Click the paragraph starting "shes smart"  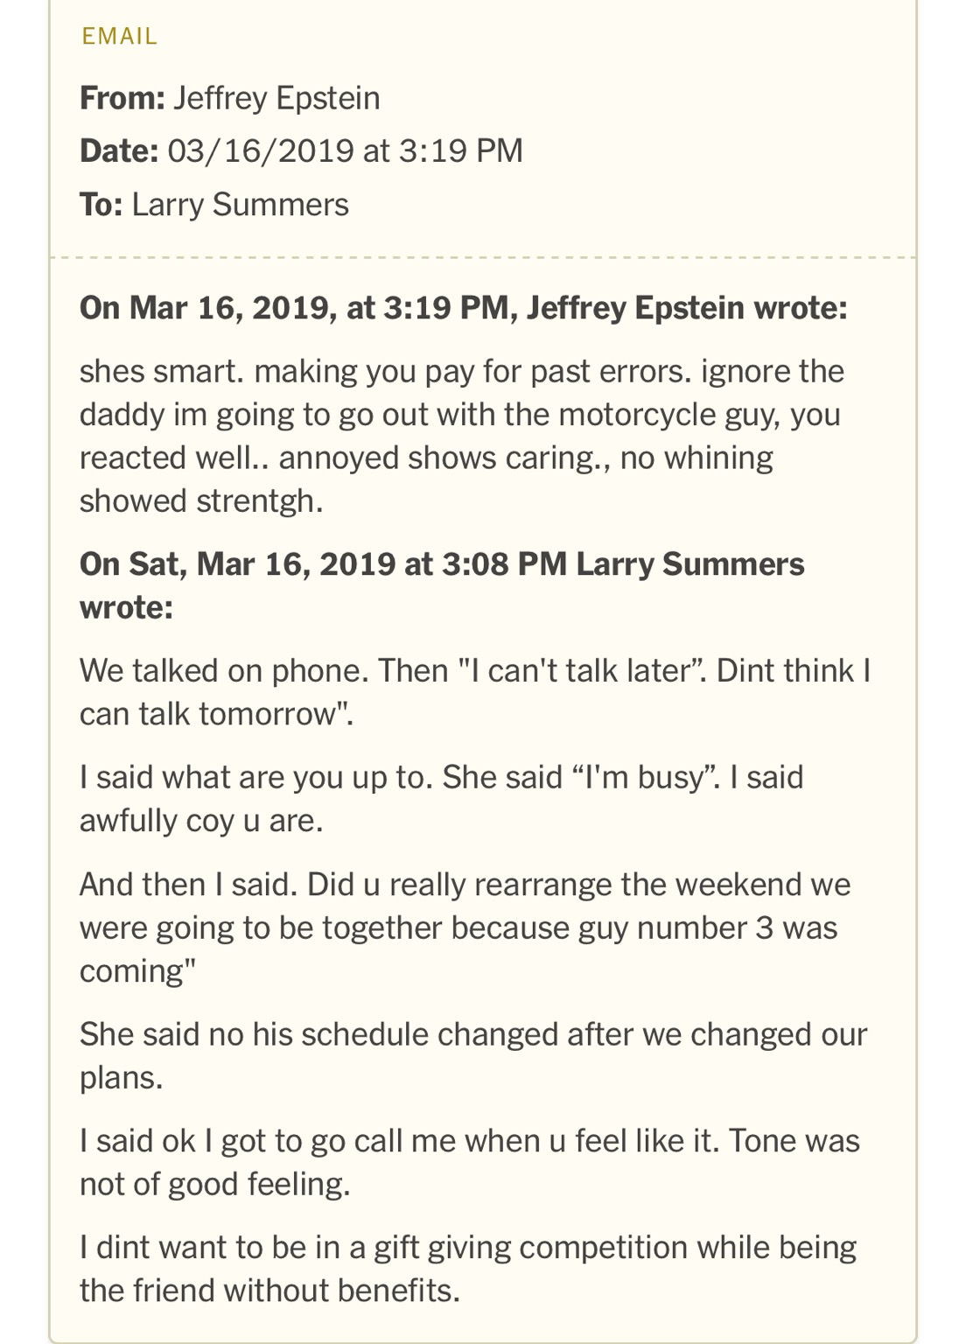pos(461,436)
